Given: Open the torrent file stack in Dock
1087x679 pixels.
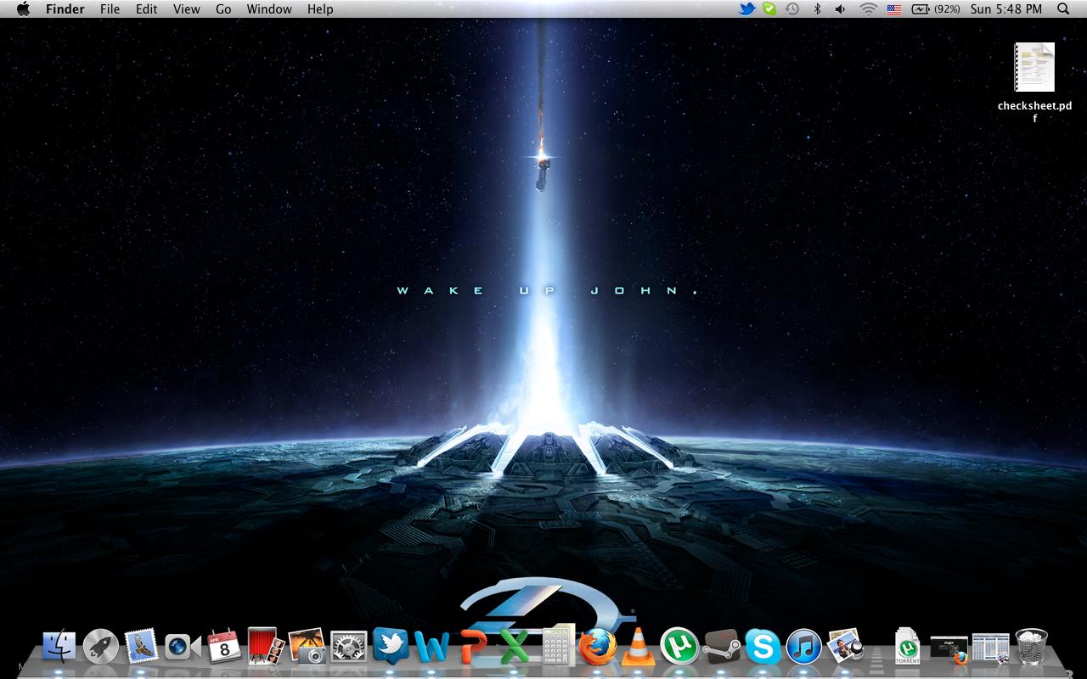Looking at the screenshot, I should 908,647.
